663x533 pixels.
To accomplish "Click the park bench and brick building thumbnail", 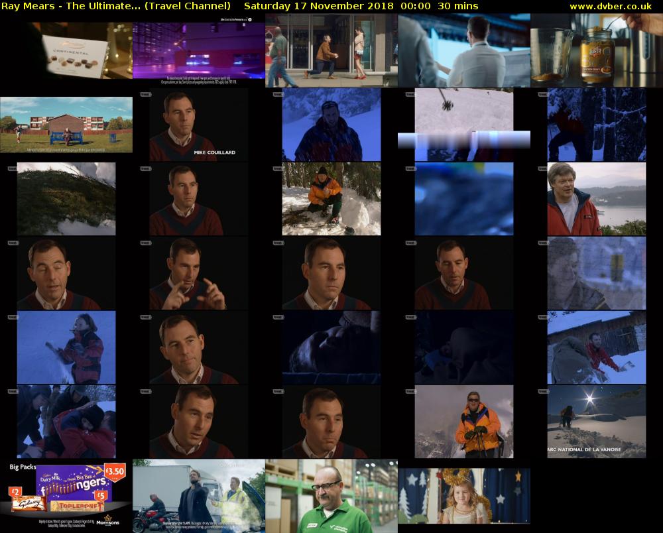I will click(66, 125).
